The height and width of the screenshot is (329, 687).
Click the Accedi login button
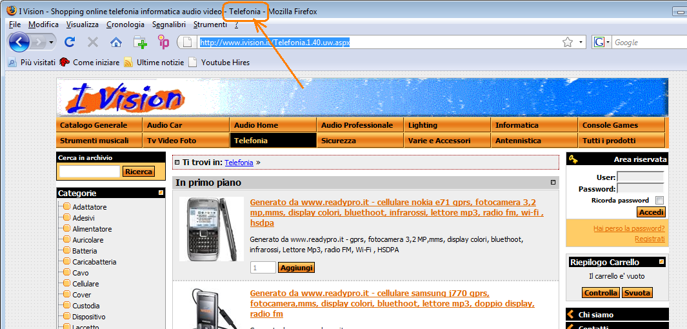pyautogui.click(x=651, y=212)
